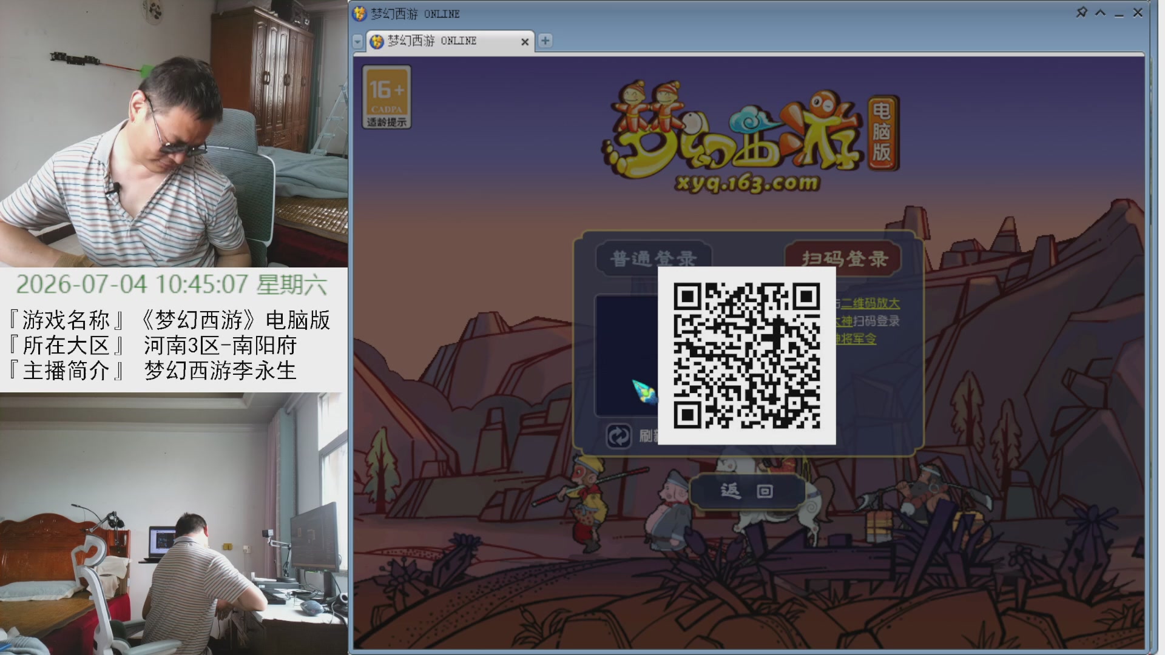Open the 将军令 link
Viewport: 1165px width, 655px height.
pyautogui.click(x=857, y=338)
